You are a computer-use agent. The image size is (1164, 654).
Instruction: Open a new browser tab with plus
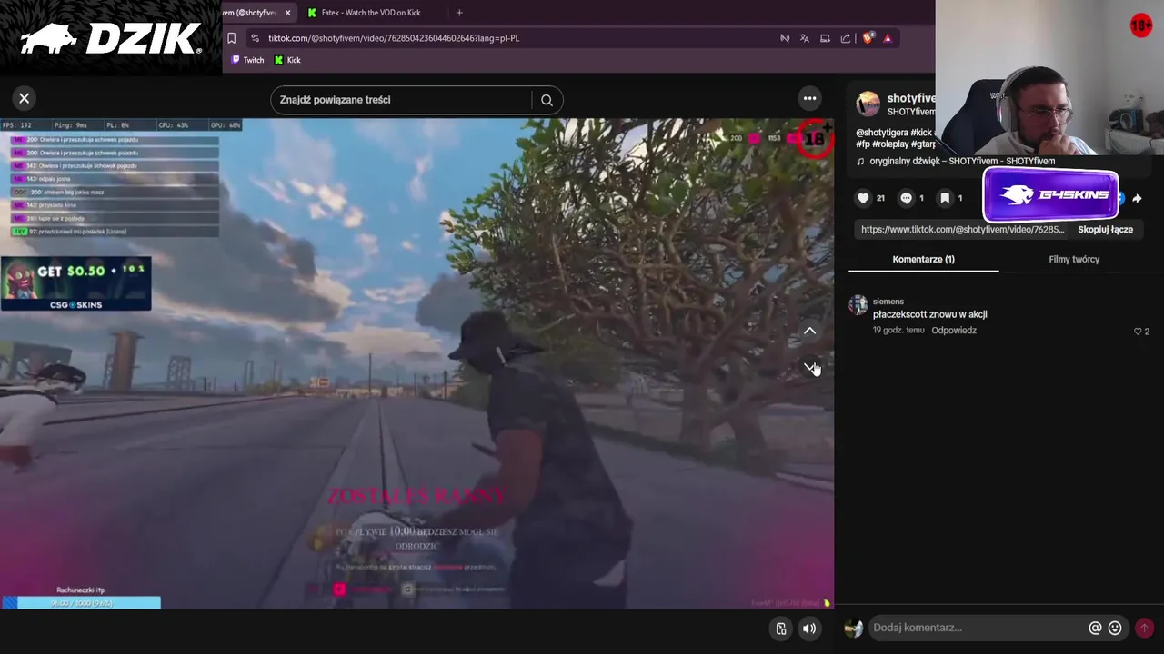(x=459, y=13)
